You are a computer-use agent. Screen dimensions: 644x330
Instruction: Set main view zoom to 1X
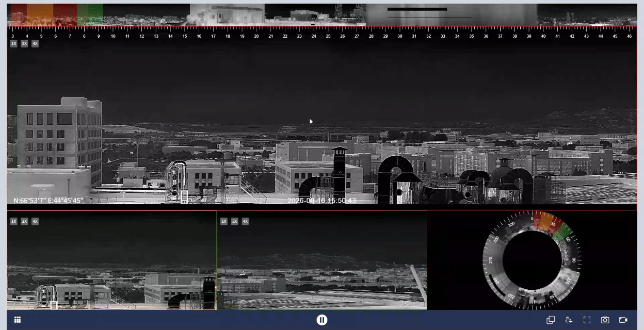13,43
